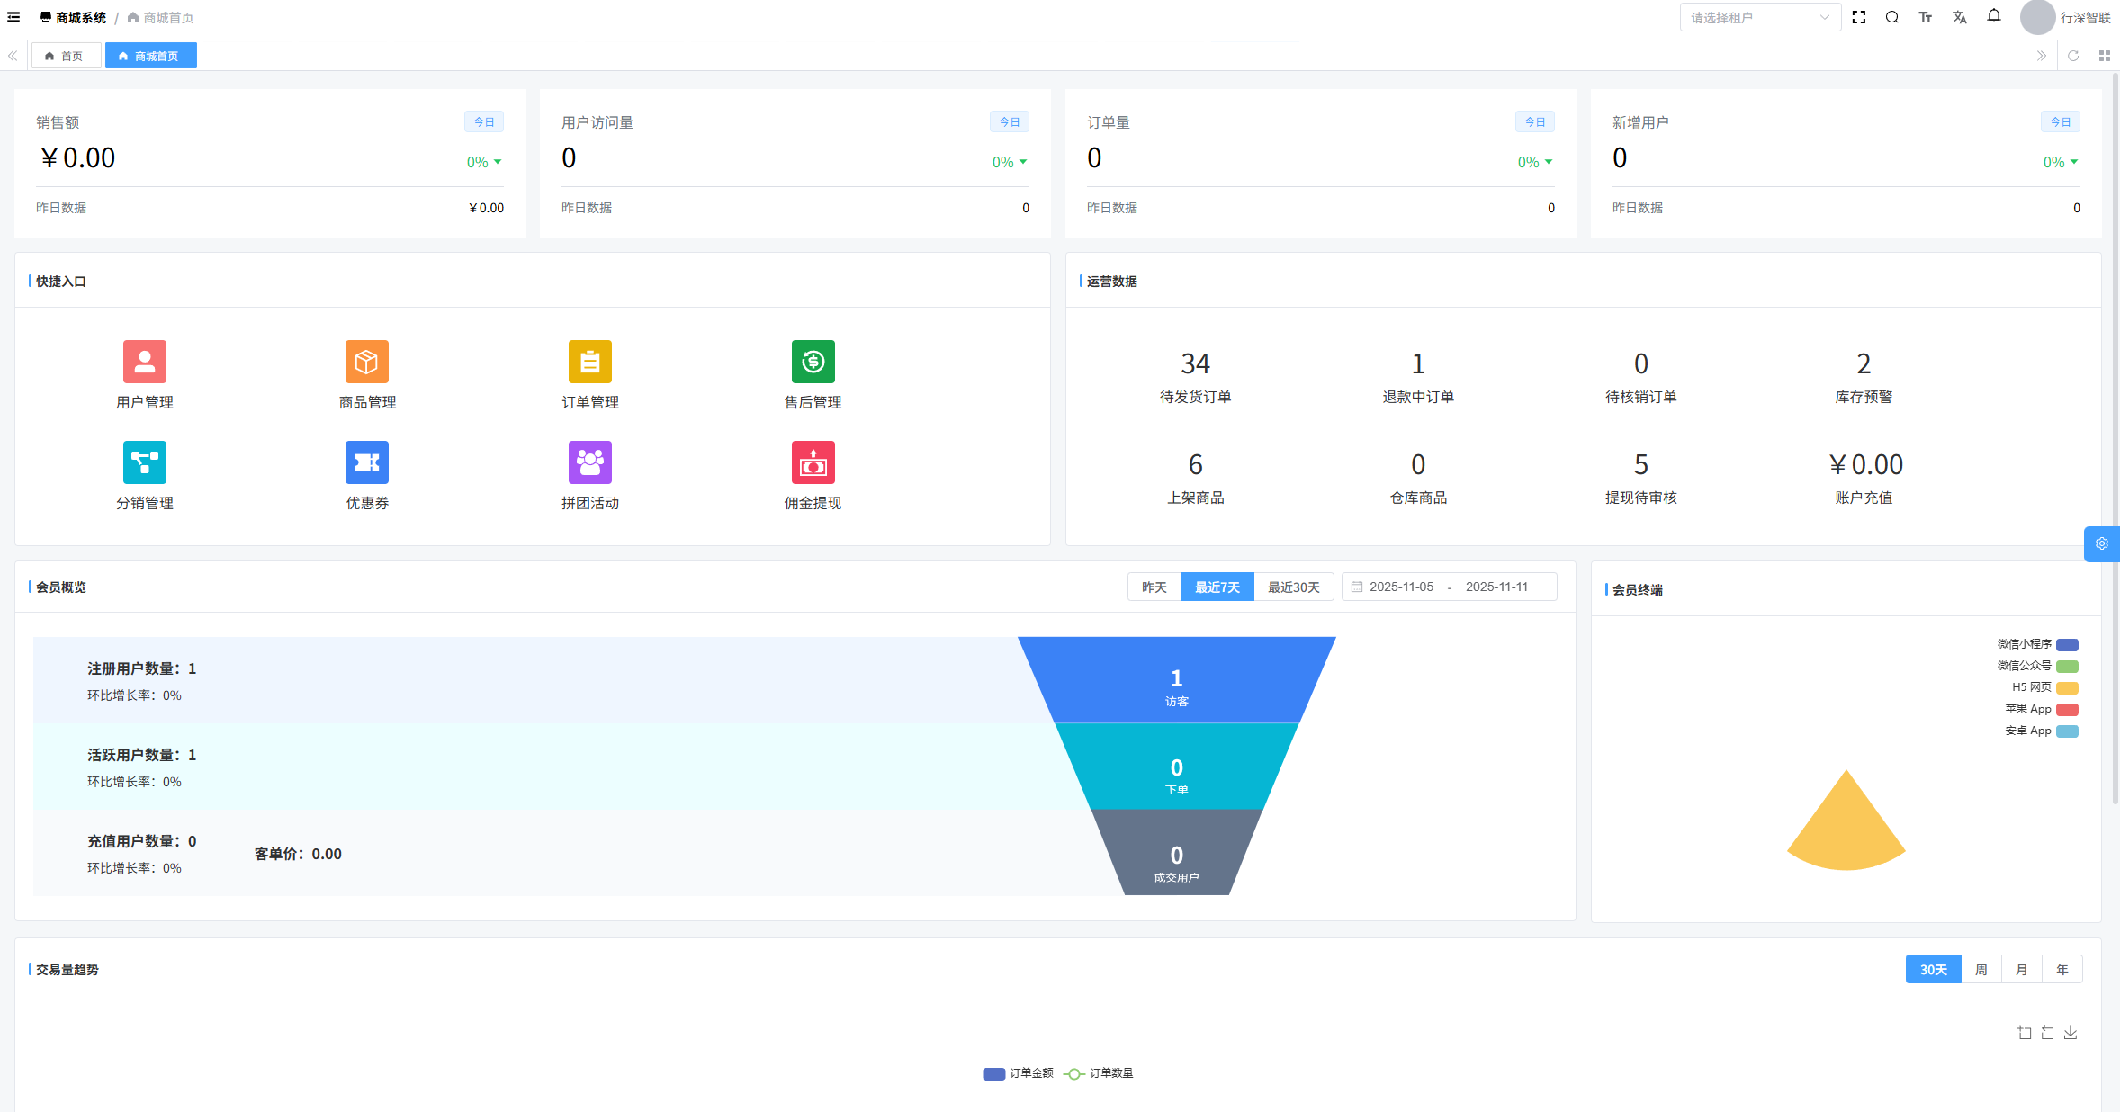Open the 拼团活动 group-buy icon
This screenshot has width=2120, height=1112.
tap(590, 462)
